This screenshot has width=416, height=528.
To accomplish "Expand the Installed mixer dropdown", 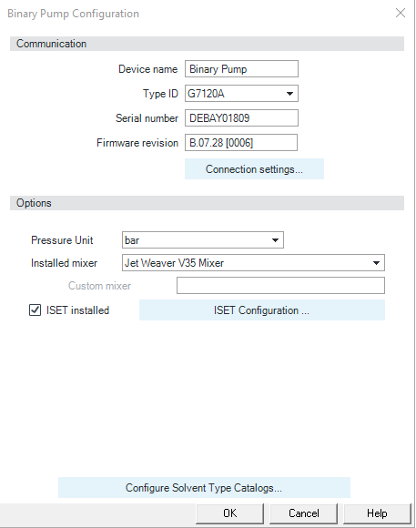I will click(253, 263).
